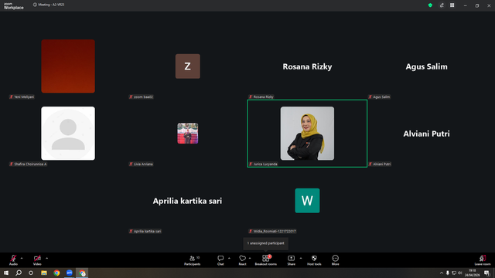Start camera with the Video button
The image size is (495, 278).
tap(37, 260)
